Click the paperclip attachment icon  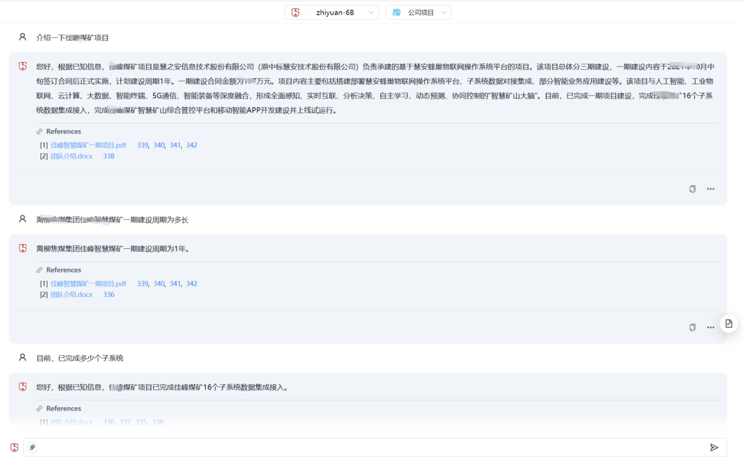coord(33,448)
